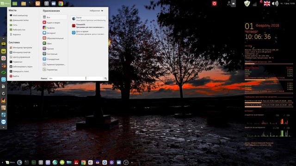This screenshot has height=166, width=296.
Task: Click left arrow of bottom dock
Action: tap(2, 162)
